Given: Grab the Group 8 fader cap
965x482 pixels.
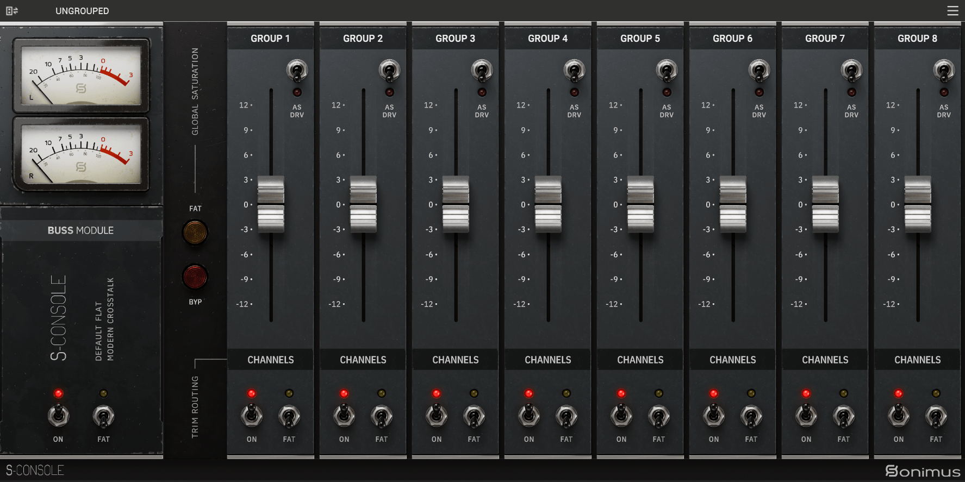Looking at the screenshot, I should (x=918, y=204).
